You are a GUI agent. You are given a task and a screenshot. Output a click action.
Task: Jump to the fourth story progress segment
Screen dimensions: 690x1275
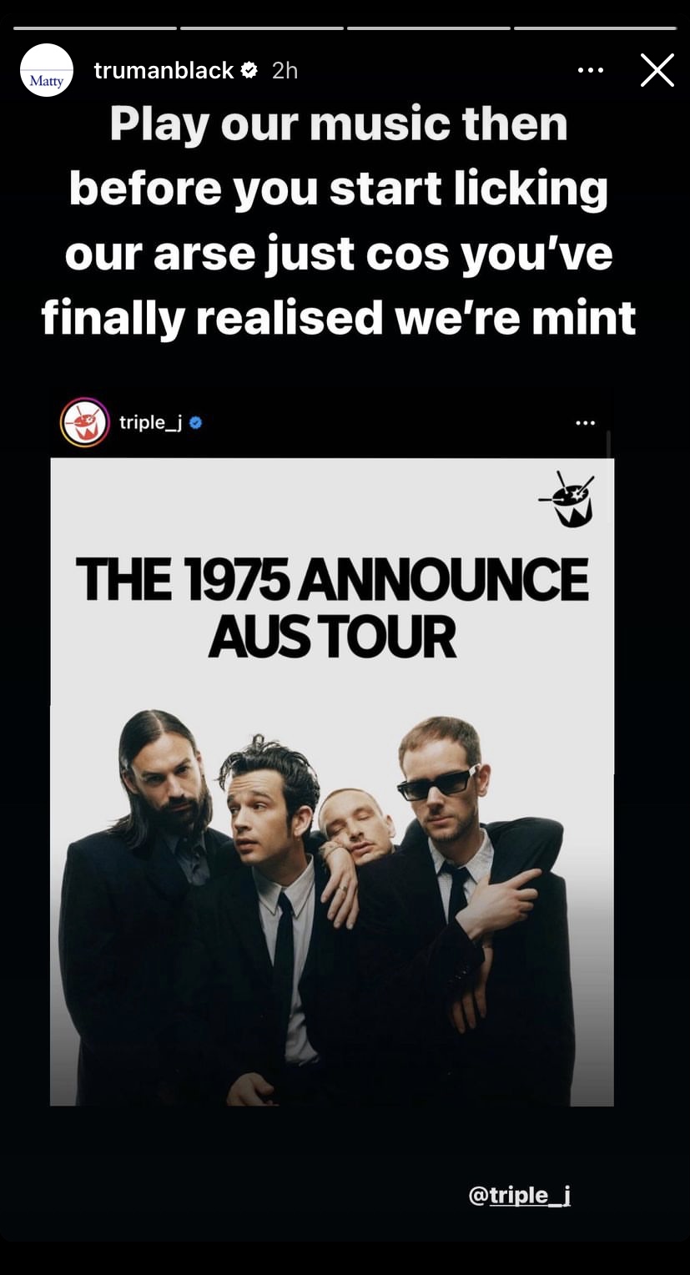point(595,28)
